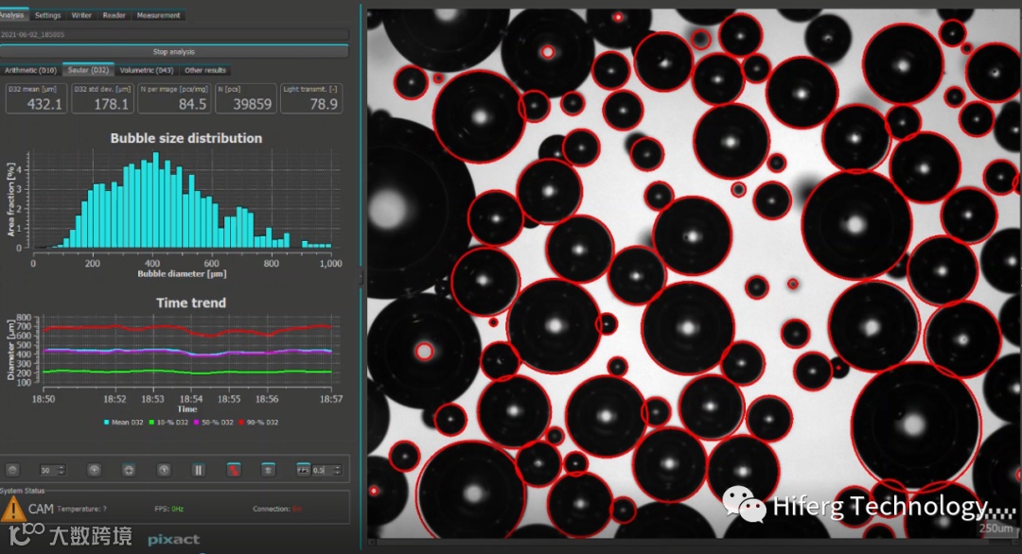1022x554 pixels.
Task: Click the 10-% D32 legend entry
Action: [x=168, y=423]
